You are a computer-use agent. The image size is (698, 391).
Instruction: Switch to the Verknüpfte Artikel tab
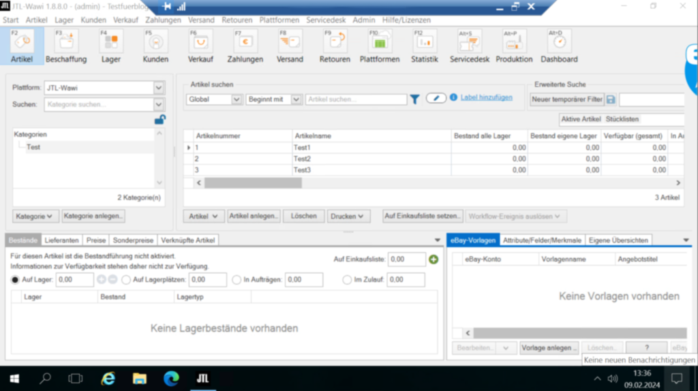pos(187,240)
